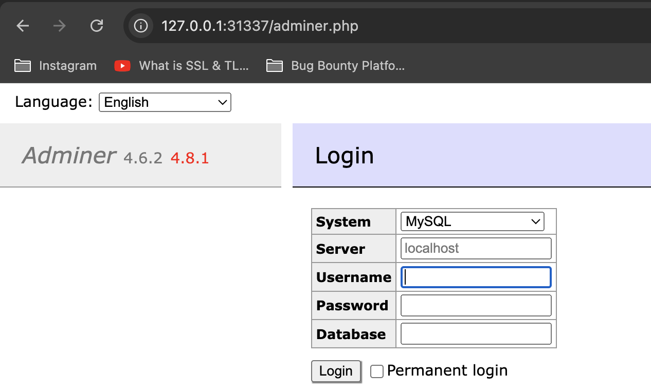Click the Language: label text
This screenshot has width=651, height=392.
[x=54, y=102]
